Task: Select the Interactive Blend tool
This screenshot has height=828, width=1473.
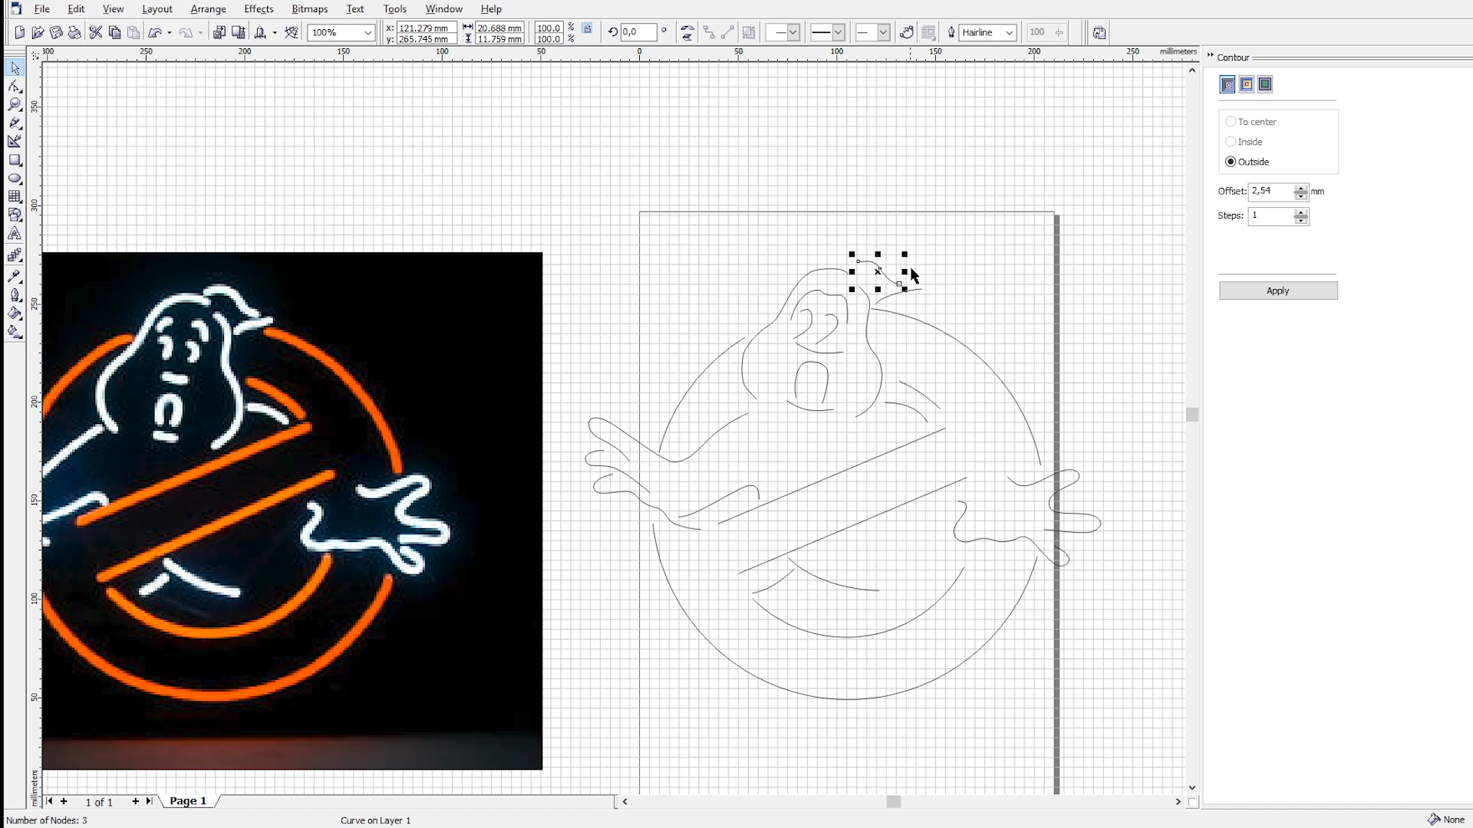Action: click(15, 255)
